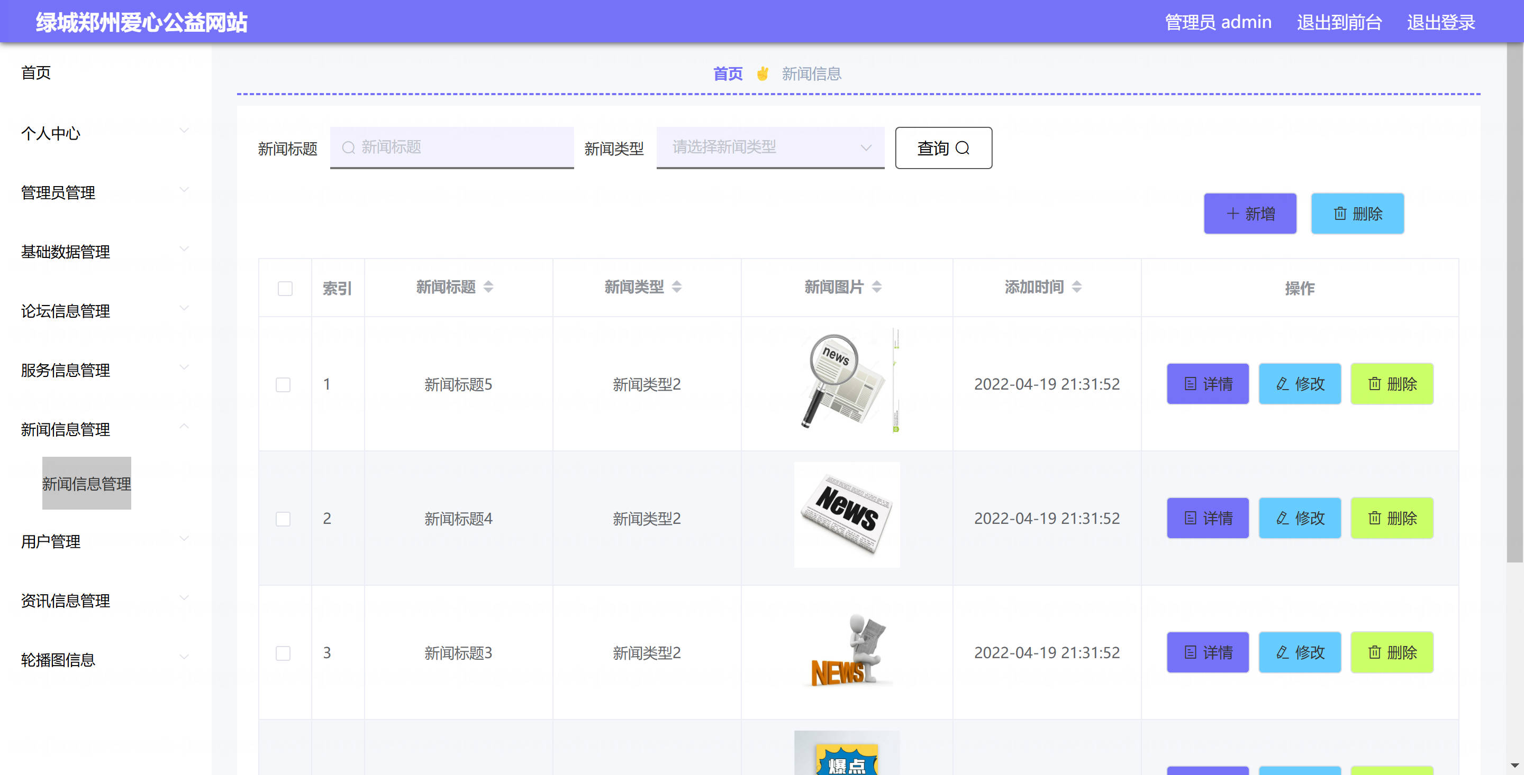Open the NEWS figure thumbnail in row 3
The image size is (1524, 775).
click(847, 649)
